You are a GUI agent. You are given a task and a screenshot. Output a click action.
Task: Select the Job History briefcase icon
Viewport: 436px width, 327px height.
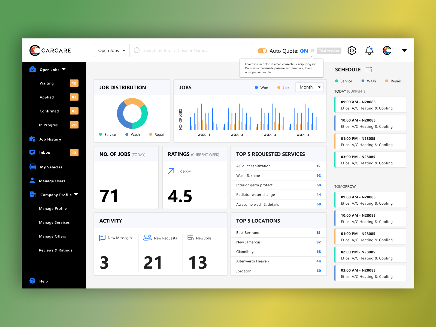[32, 139]
